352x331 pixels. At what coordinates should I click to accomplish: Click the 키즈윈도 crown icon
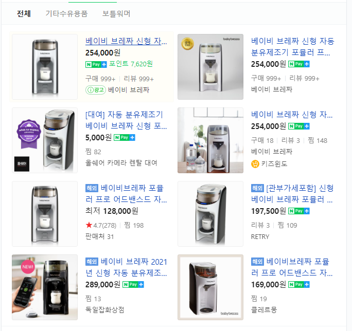[x=255, y=163]
